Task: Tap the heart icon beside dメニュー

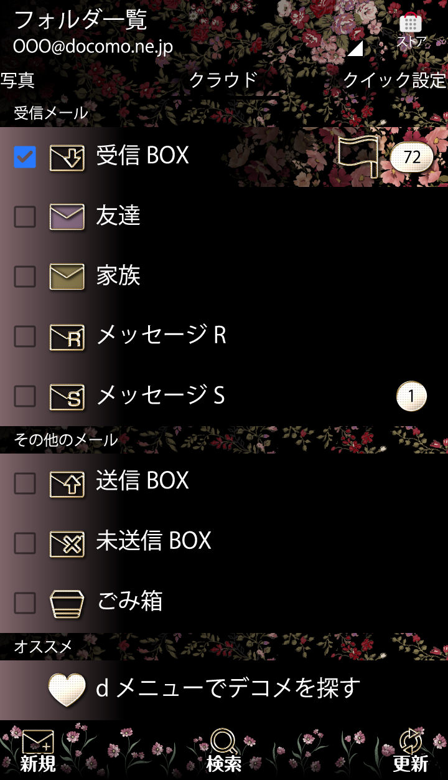Action: pyautogui.click(x=67, y=690)
